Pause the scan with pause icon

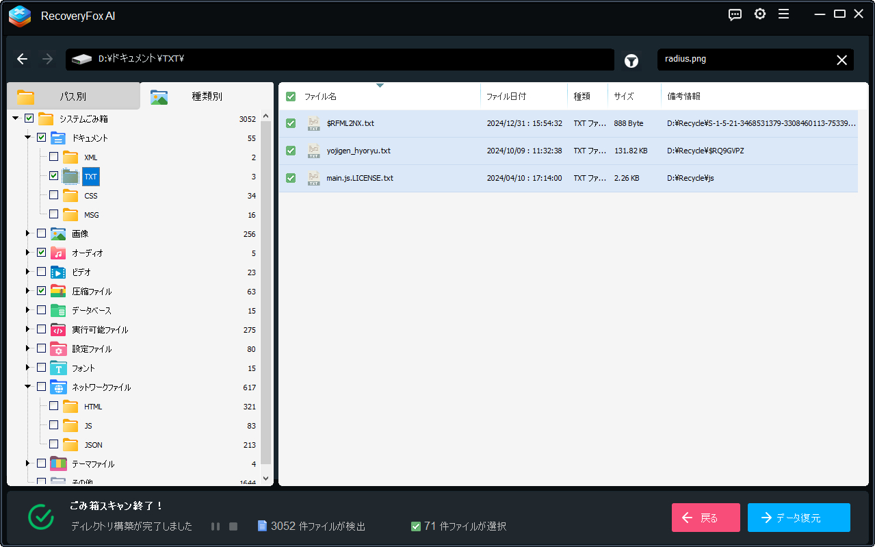click(x=216, y=526)
